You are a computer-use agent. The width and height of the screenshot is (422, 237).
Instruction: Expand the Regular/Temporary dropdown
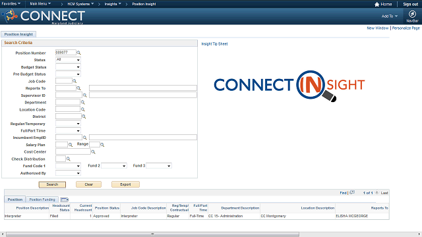(x=68, y=124)
